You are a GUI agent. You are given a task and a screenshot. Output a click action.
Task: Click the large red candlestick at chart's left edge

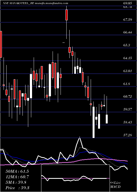pos(1,44)
